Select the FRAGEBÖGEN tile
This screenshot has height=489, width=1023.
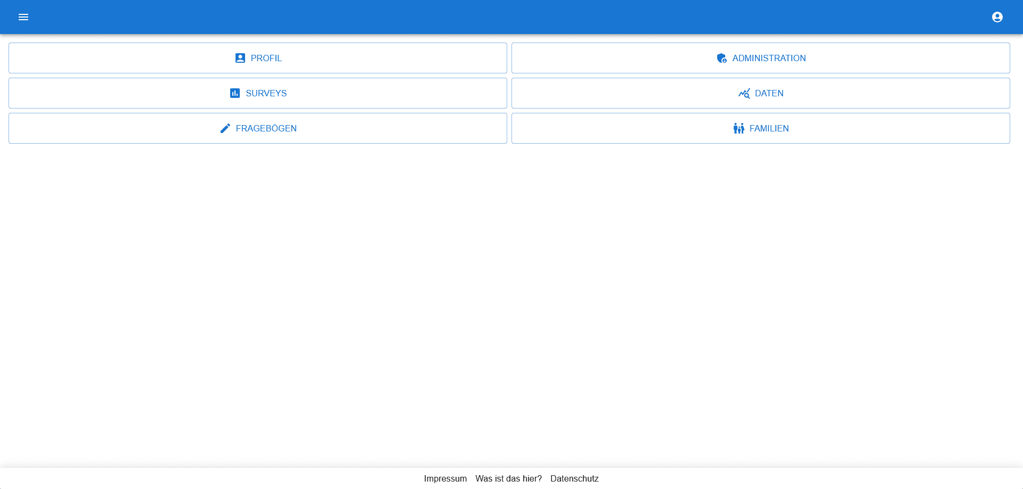258,128
